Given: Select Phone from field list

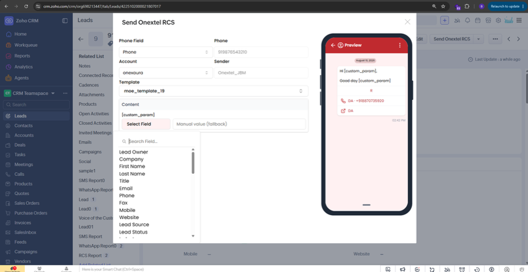Looking at the screenshot, I should pyautogui.click(x=126, y=195).
